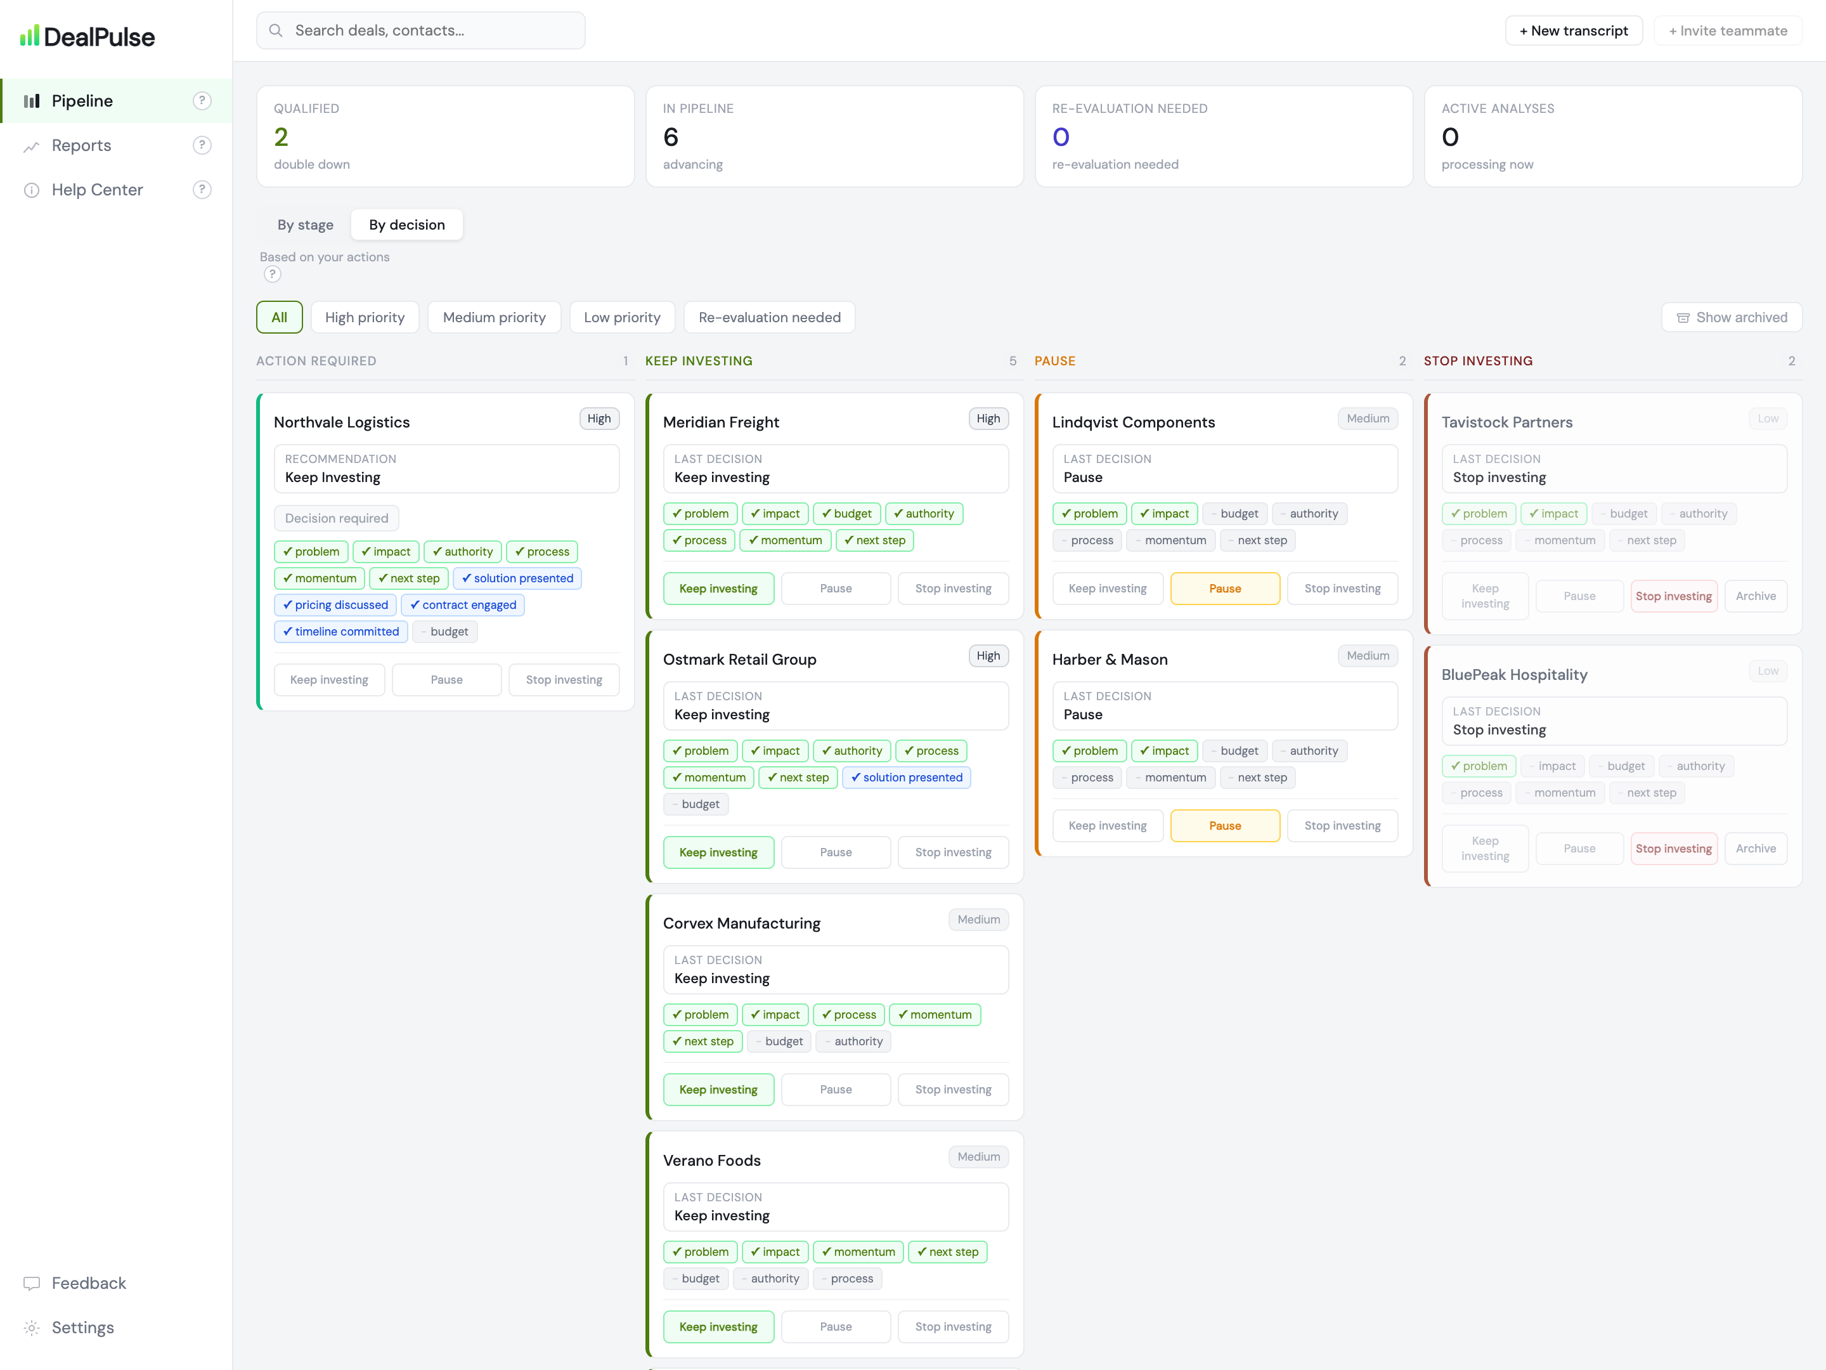This screenshot has width=1826, height=1370.
Task: Click the Reports trend line icon
Action: pyautogui.click(x=31, y=146)
